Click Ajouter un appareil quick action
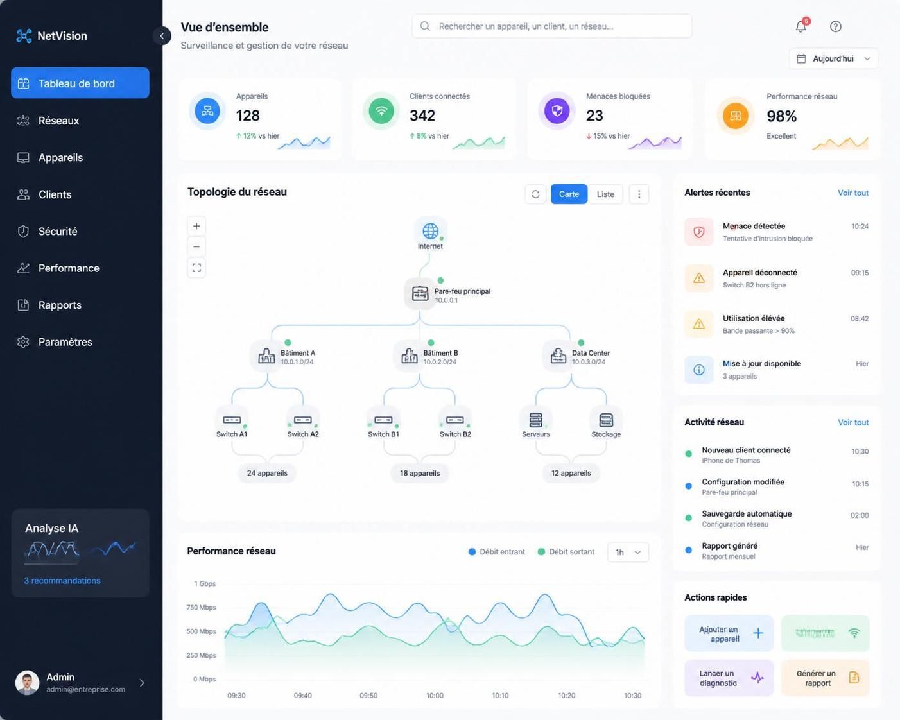The image size is (900, 720). [x=729, y=633]
